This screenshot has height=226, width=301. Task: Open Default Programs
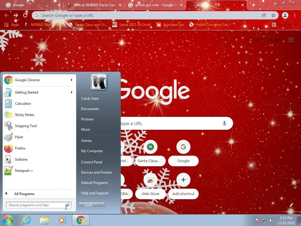click(94, 183)
